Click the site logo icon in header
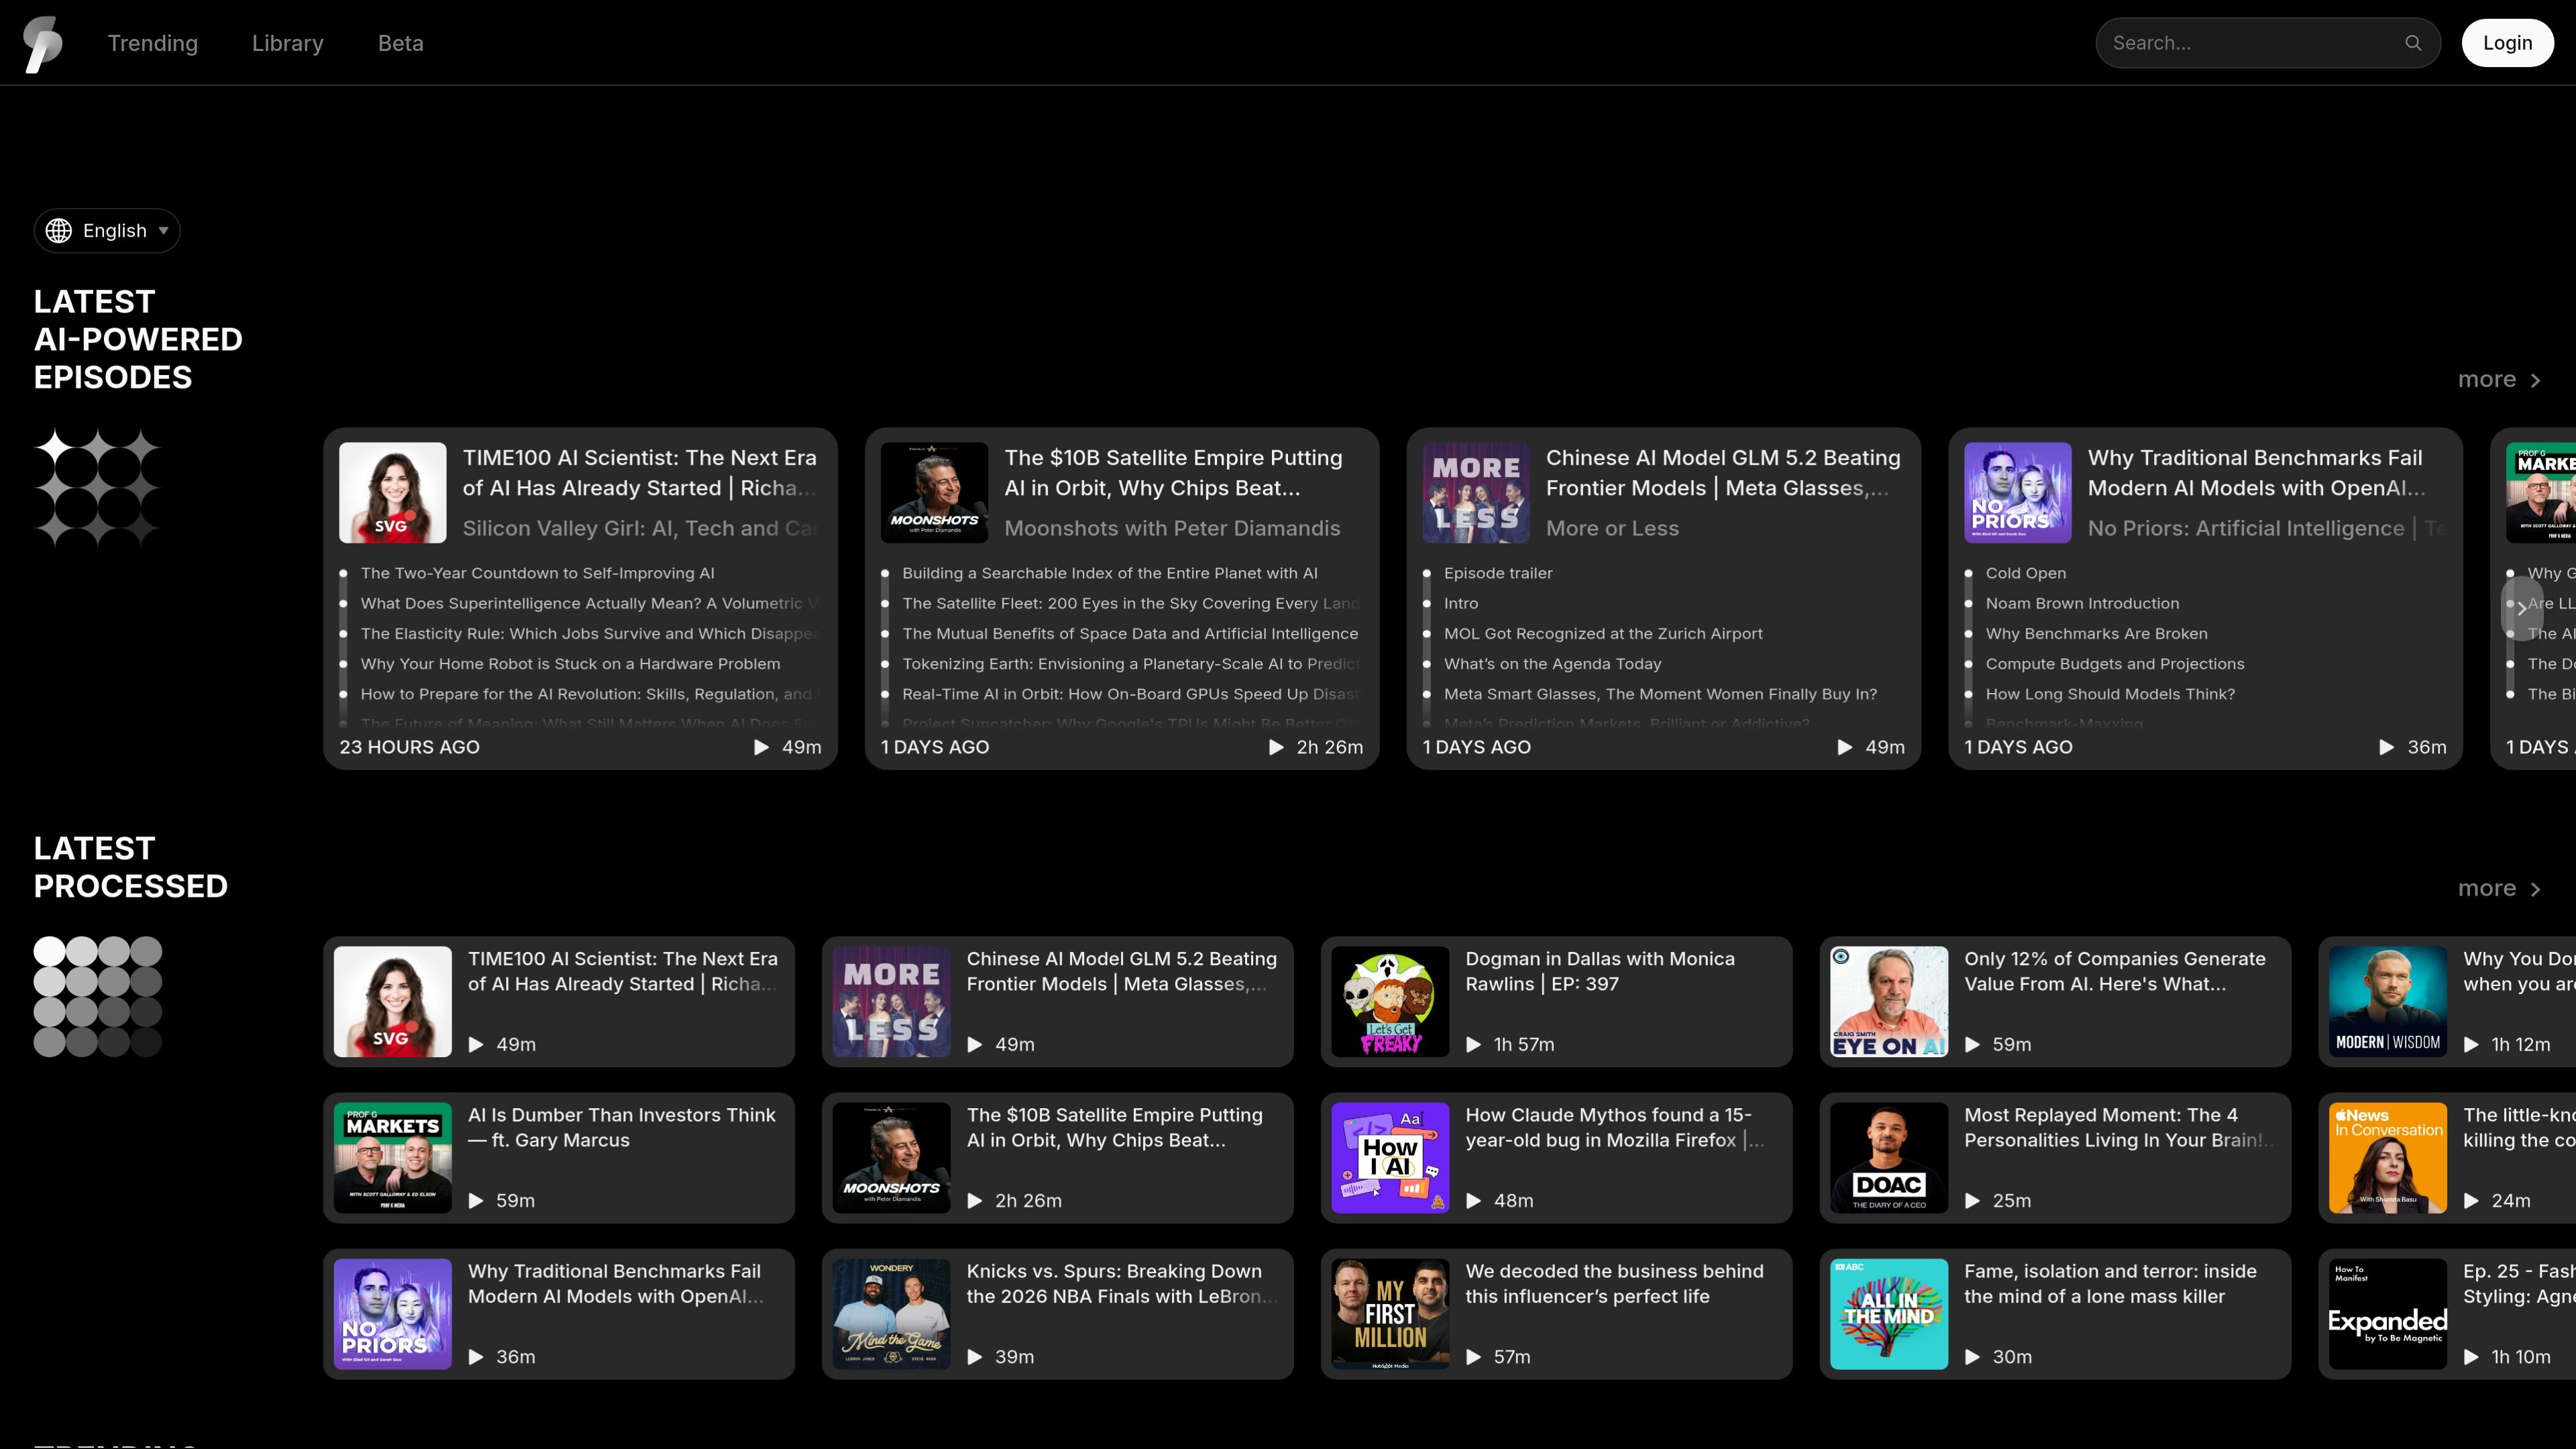Screen dimensions: 2576x1449 [43, 43]
